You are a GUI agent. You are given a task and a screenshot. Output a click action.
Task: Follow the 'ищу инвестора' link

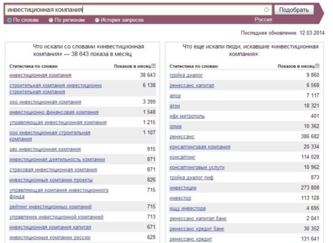click(187, 208)
